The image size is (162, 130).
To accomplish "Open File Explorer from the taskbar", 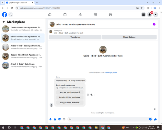I will click(x=96, y=128).
